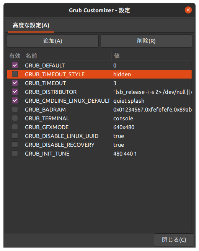The width and height of the screenshot is (199, 251).
Task: Enable the GRUB_BADRAM checkbox
Action: click(x=15, y=109)
